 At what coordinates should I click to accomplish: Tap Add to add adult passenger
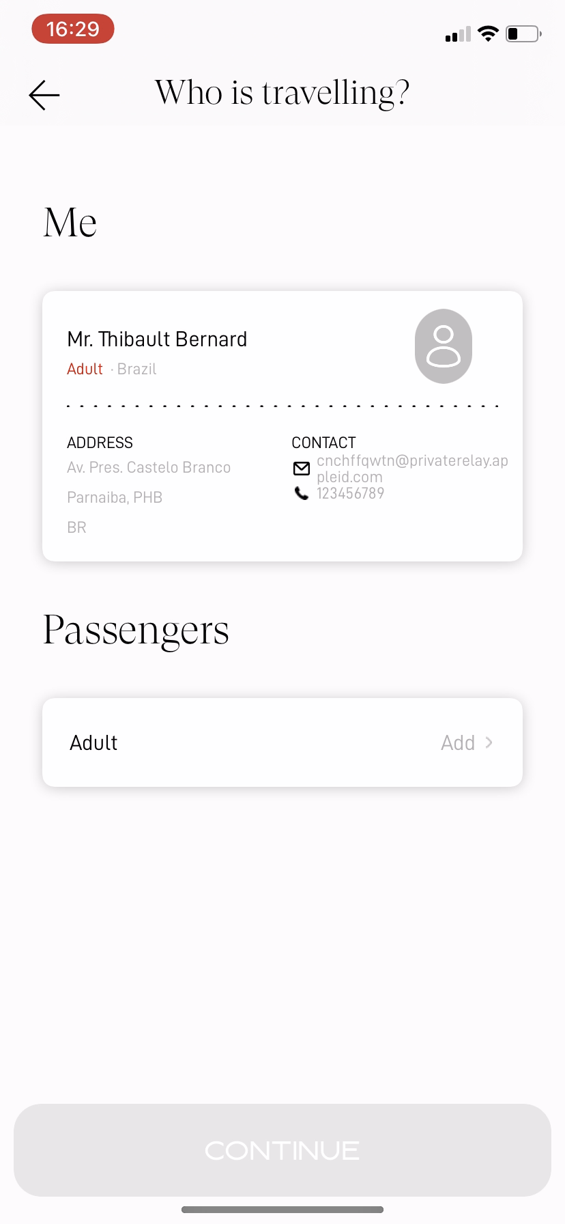458,742
